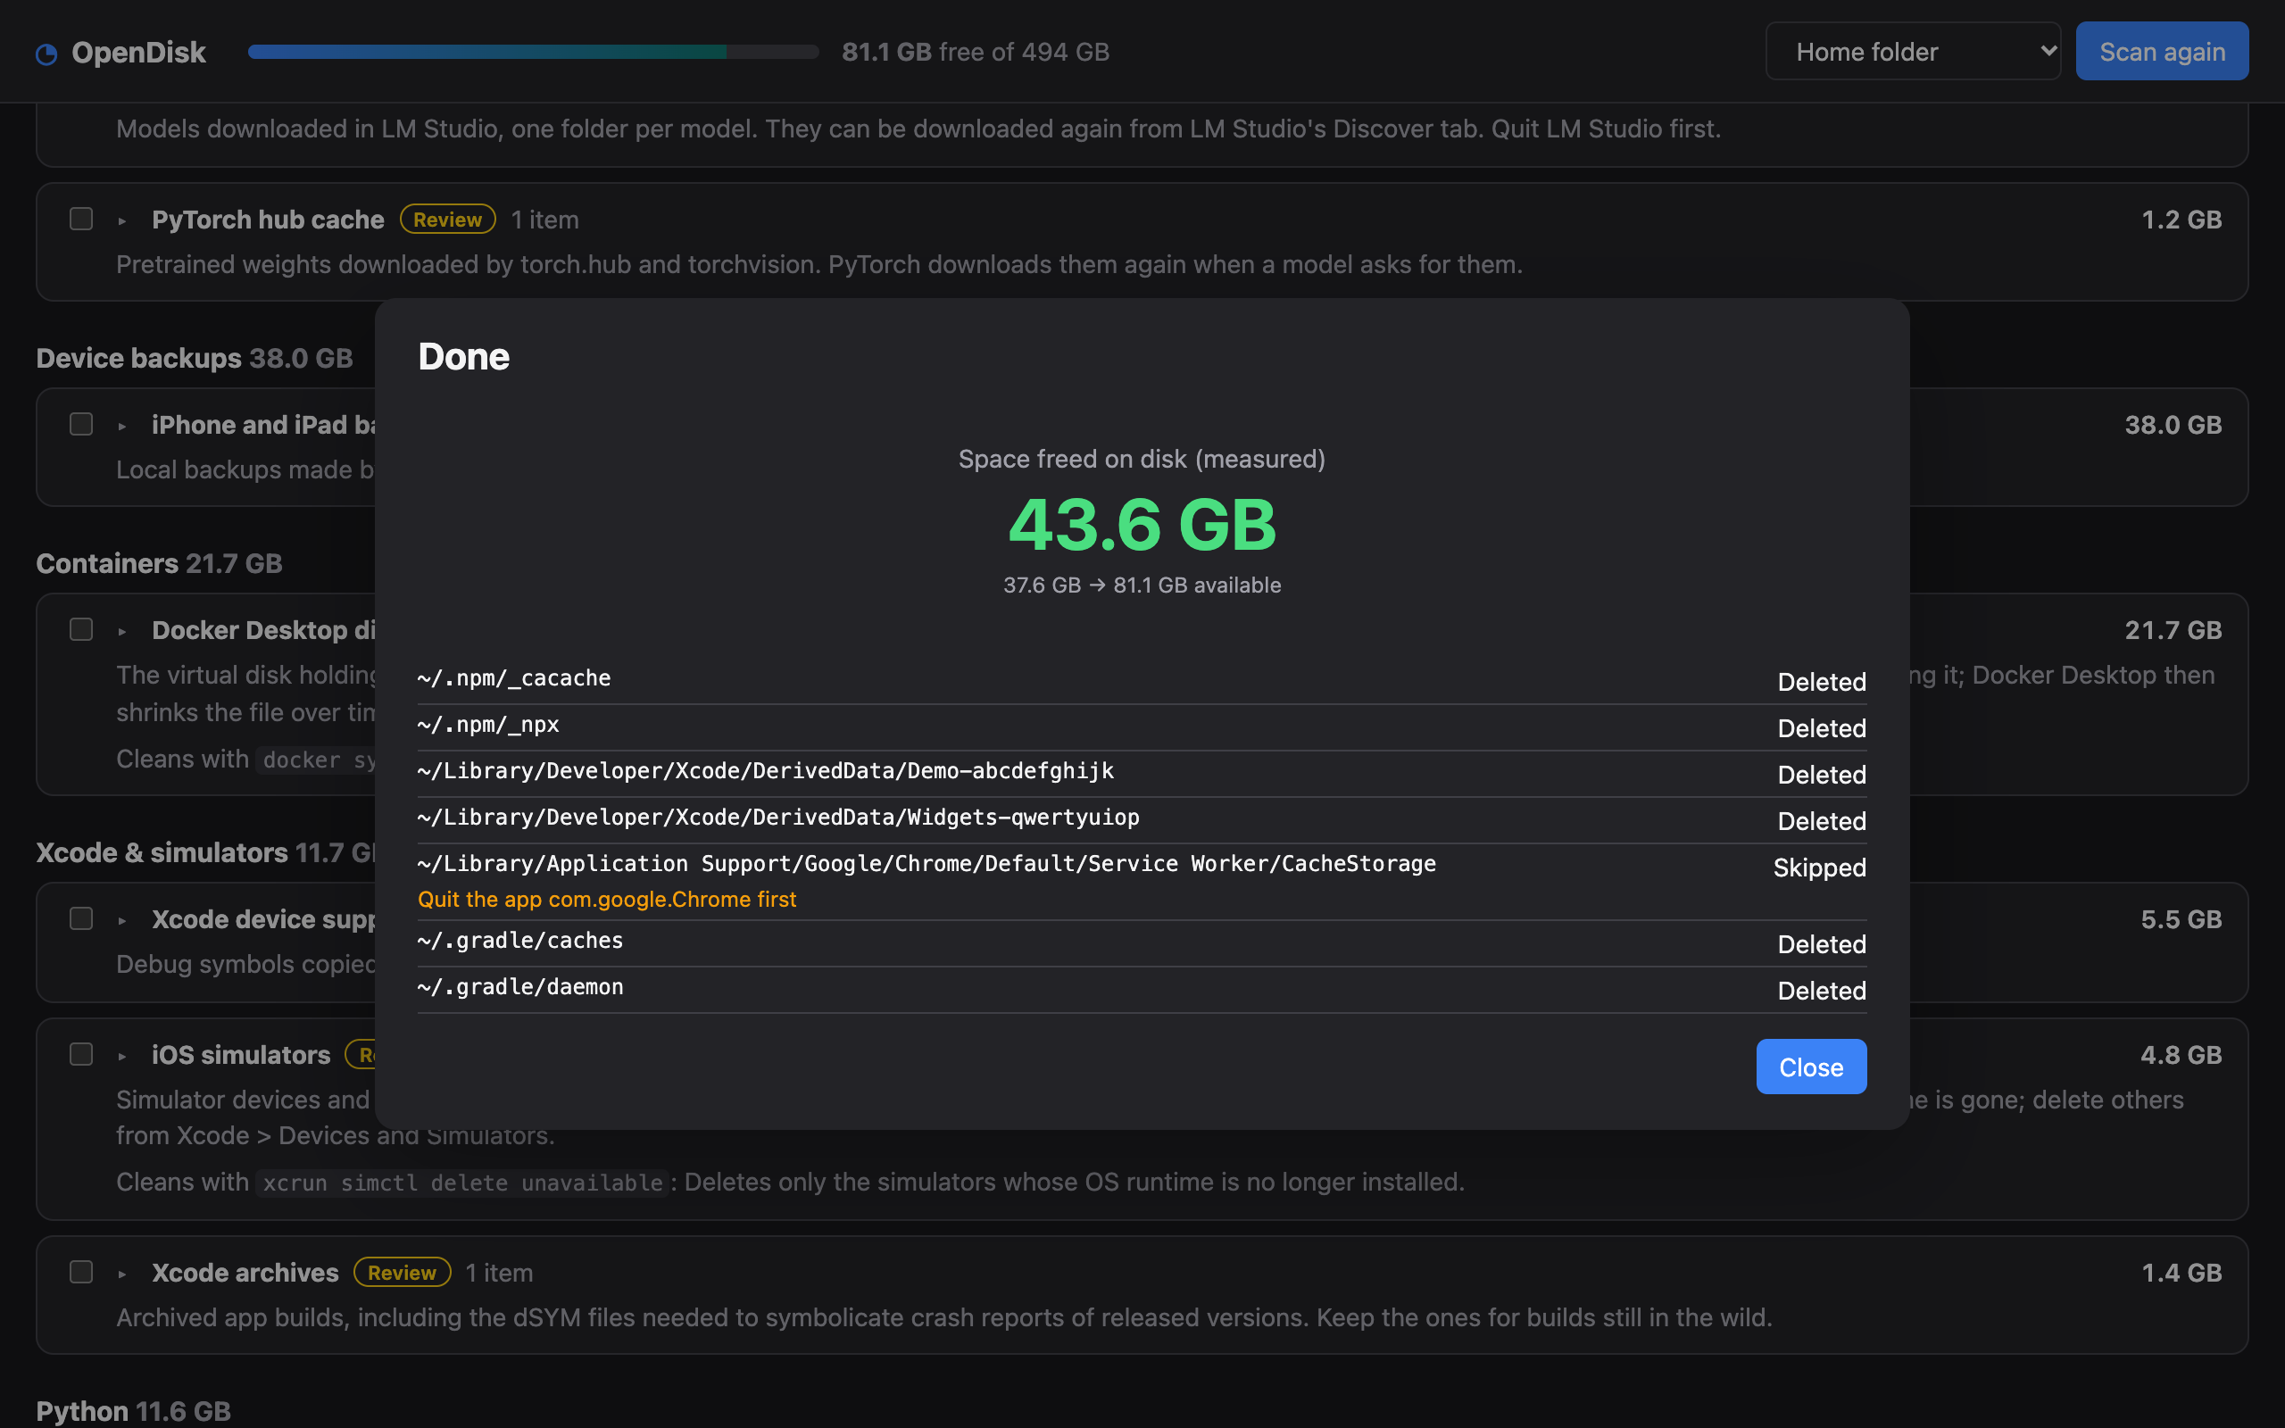The width and height of the screenshot is (2285, 1428).
Task: Click the Review badge on PyTorch hub cache
Action: pyautogui.click(x=447, y=220)
